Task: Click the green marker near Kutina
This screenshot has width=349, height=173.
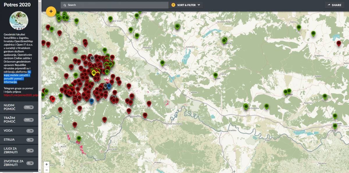Action: (162, 63)
